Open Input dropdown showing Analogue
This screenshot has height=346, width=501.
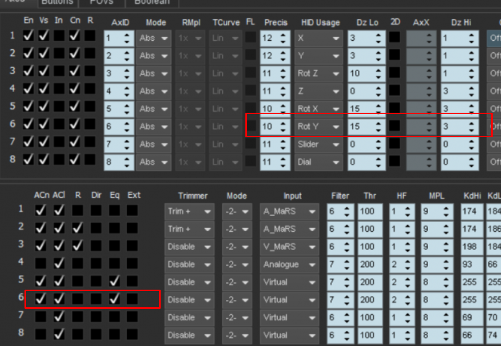[x=289, y=265]
